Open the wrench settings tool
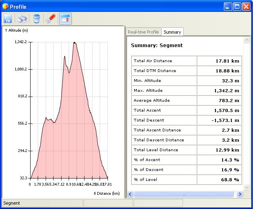This screenshot has height=209, width=254. [x=51, y=19]
